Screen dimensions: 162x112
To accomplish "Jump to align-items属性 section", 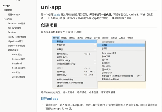I will [x=15, y=41].
